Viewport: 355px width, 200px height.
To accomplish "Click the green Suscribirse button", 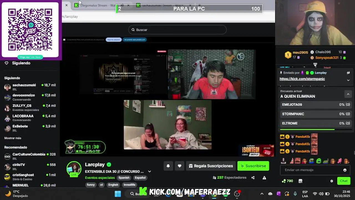I will (253, 166).
